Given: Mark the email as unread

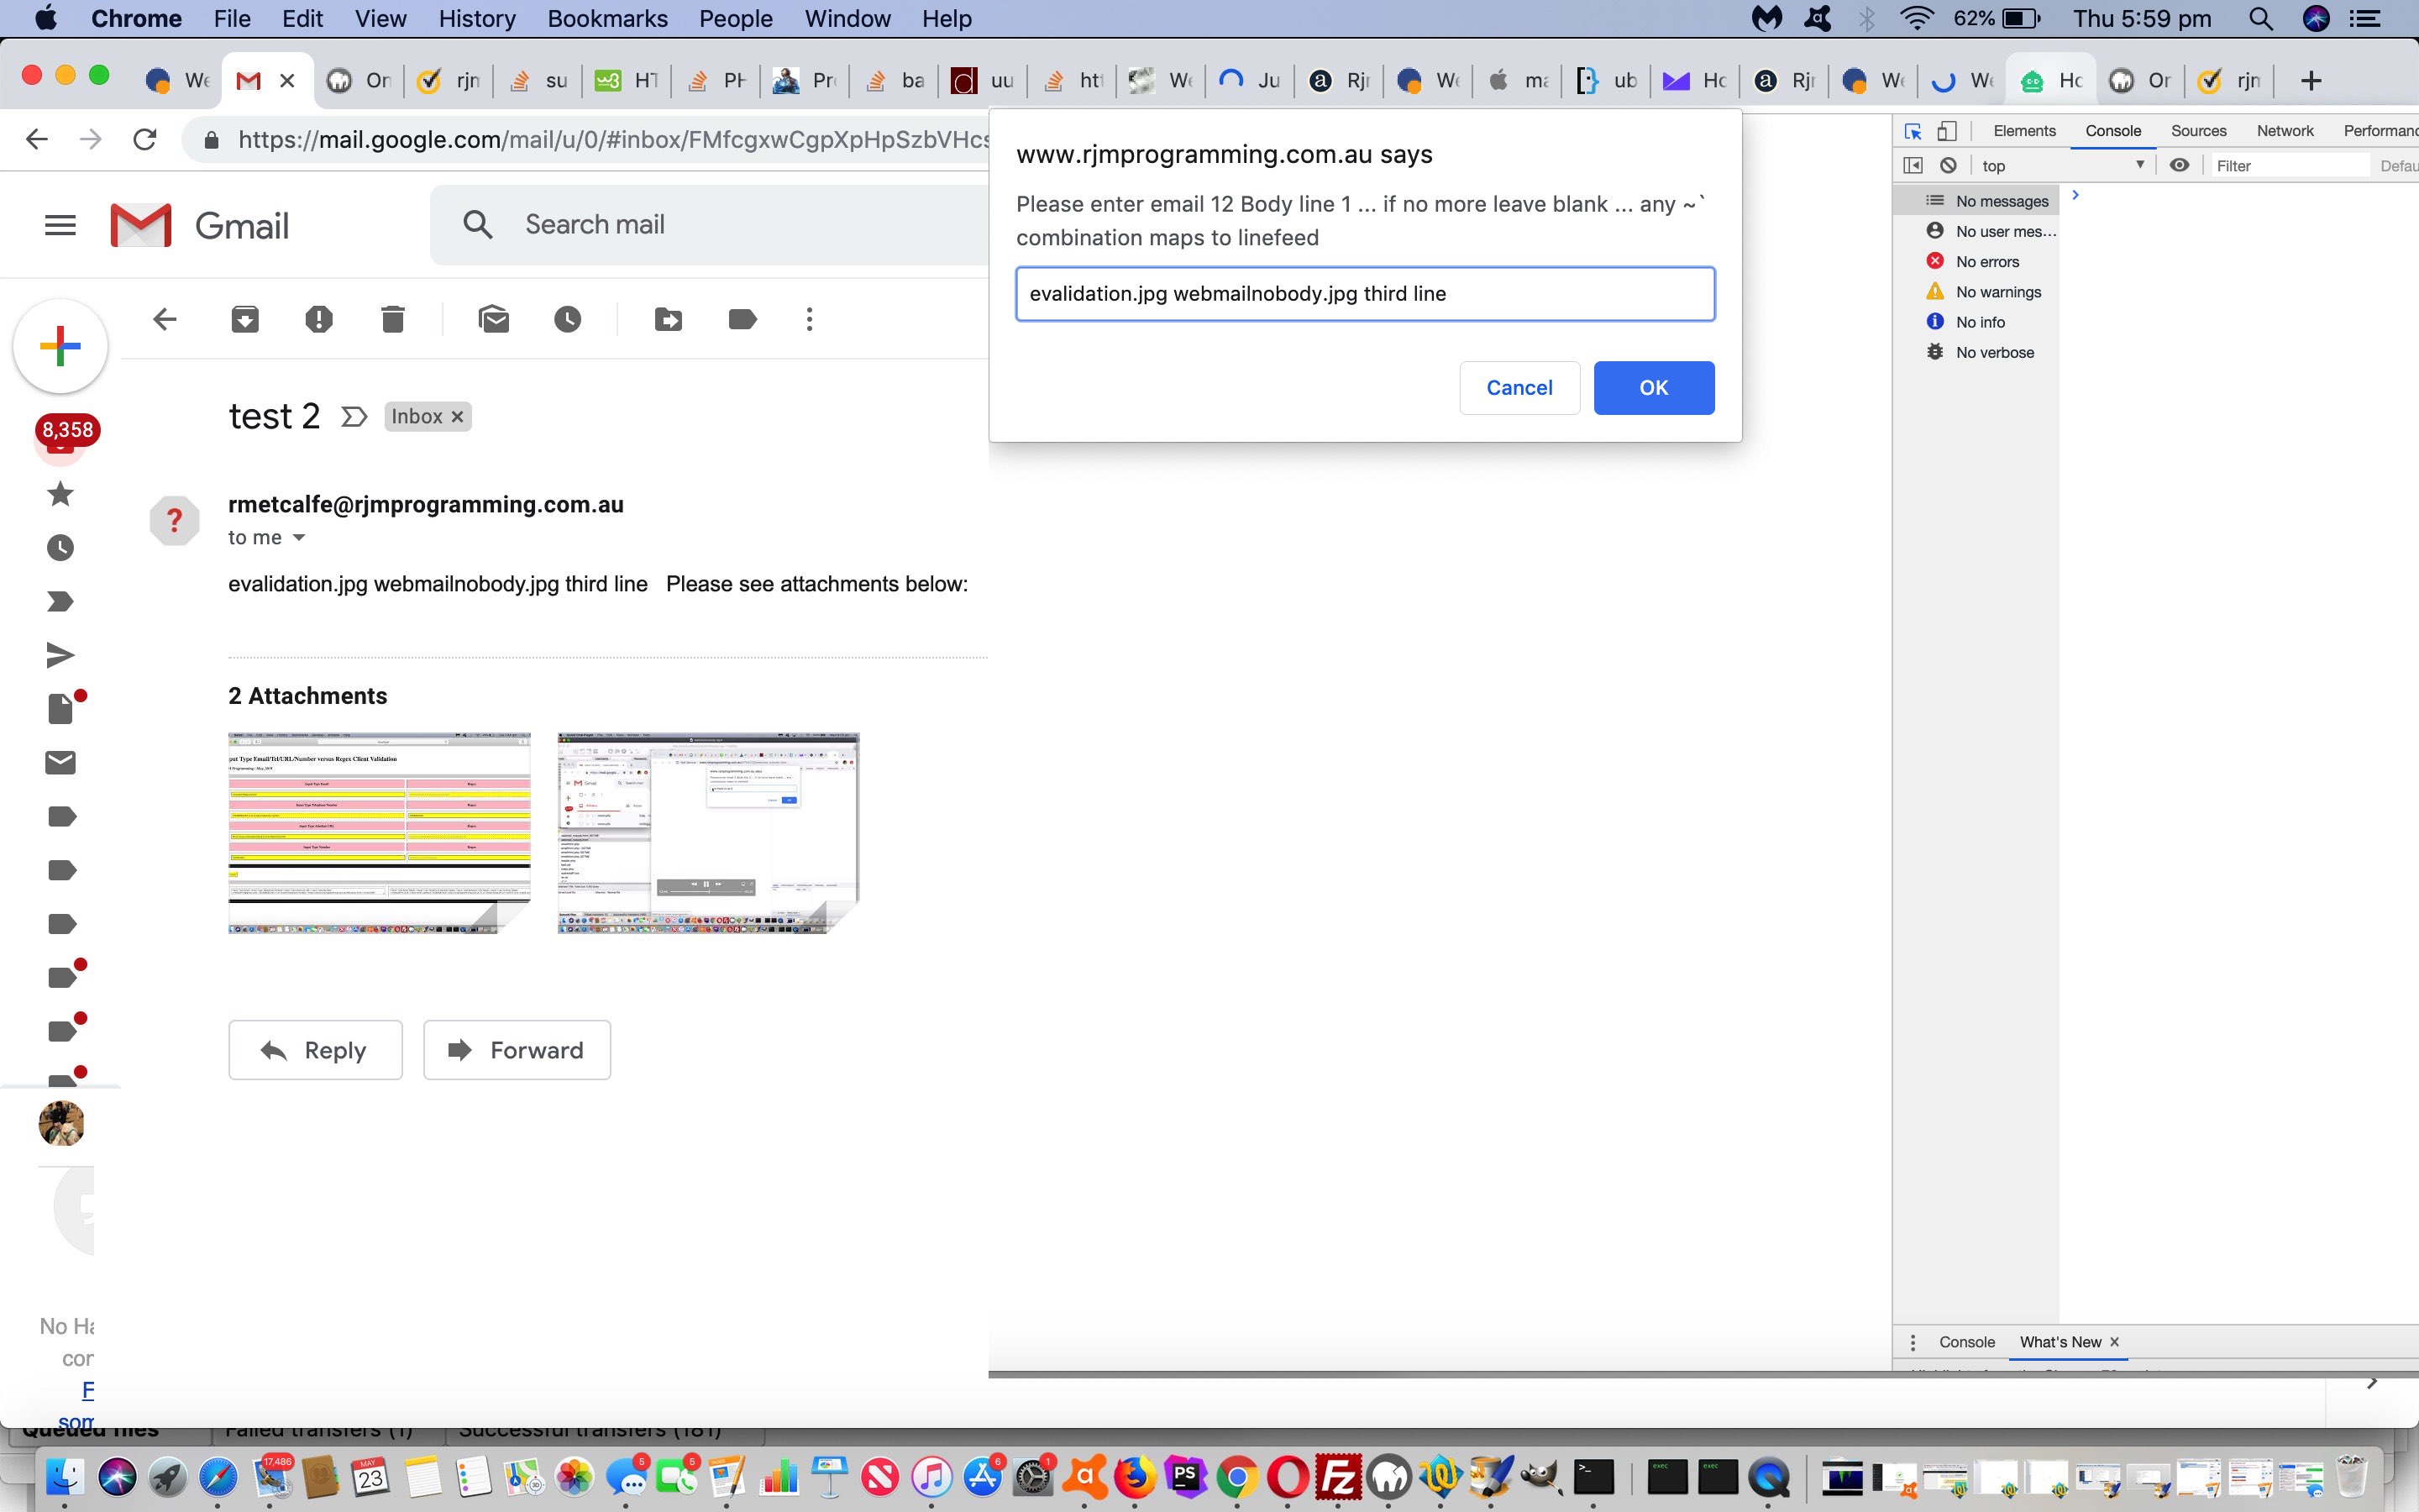Looking at the screenshot, I should 494,320.
